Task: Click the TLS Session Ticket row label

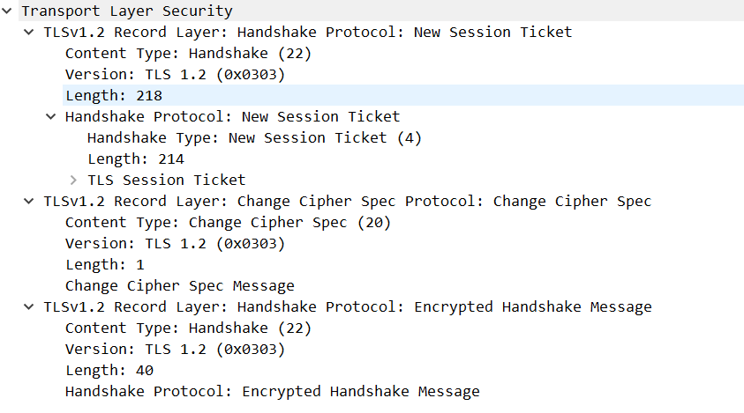Action: [166, 181]
